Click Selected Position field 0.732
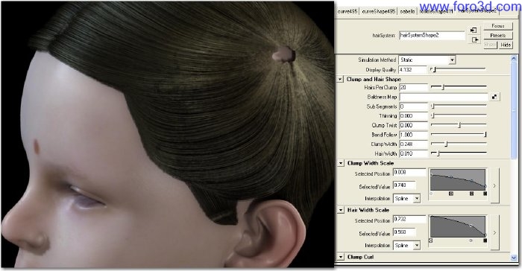Viewport: 522px width, 271px height. tap(409, 219)
